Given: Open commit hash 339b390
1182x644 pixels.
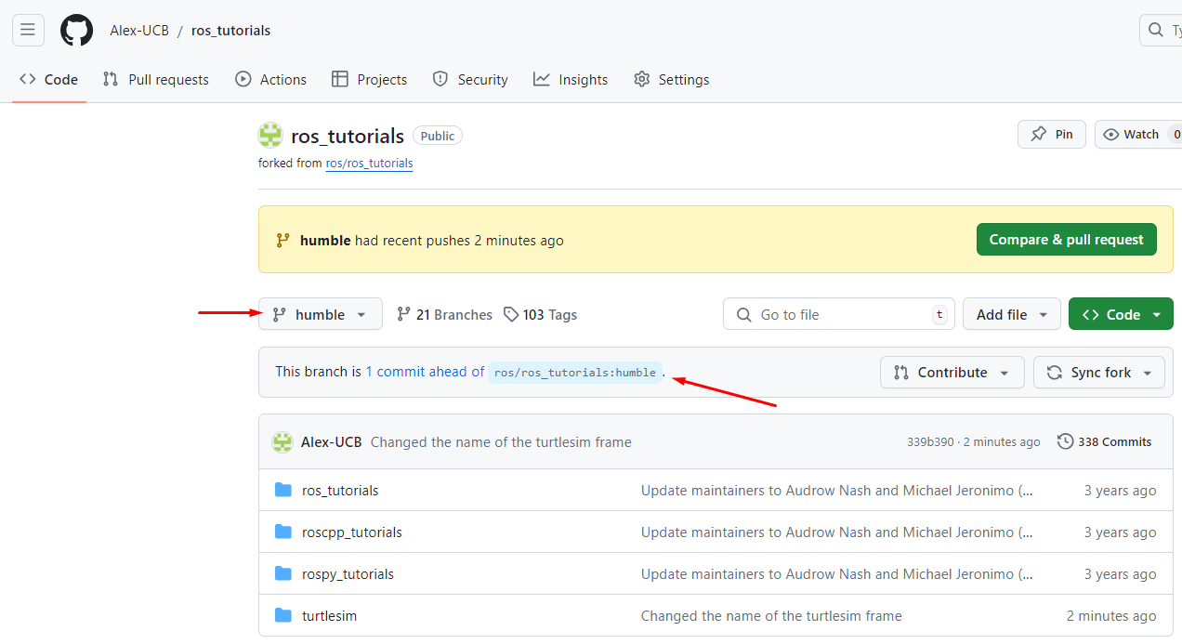Looking at the screenshot, I should click(930, 442).
